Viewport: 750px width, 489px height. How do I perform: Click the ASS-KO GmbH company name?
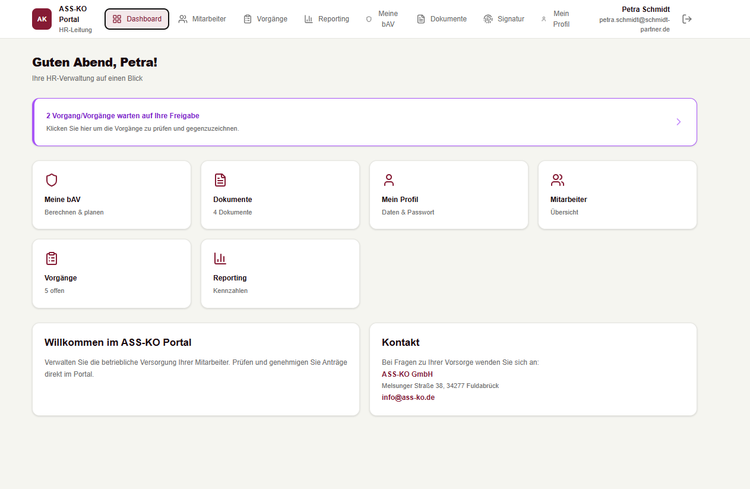(407, 374)
